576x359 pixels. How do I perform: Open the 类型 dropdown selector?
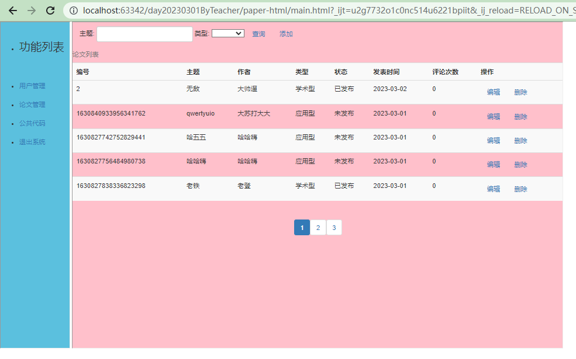click(x=227, y=33)
